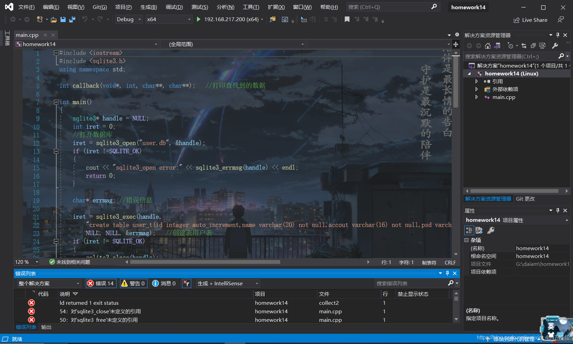This screenshot has height=344, width=573.
Task: Click the editor horizontal scrollbar thumb
Action: (205, 262)
